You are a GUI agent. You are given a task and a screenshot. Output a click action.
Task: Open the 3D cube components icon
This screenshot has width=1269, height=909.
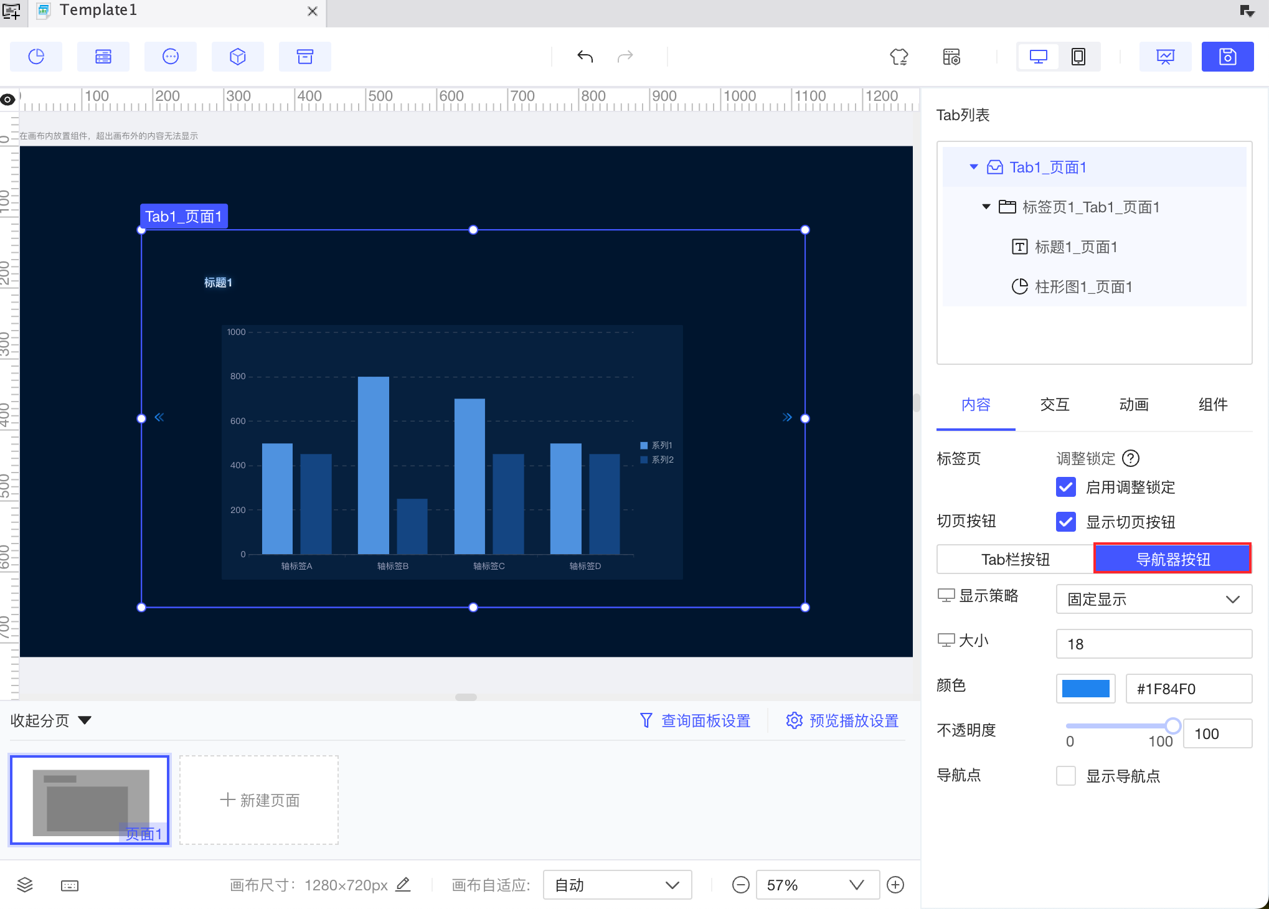[238, 57]
